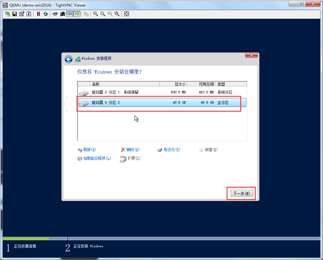The width and height of the screenshot is (323, 260).
Task: Select 驱动器 0 分区 1: 系统保留 row
Action: click(x=162, y=92)
